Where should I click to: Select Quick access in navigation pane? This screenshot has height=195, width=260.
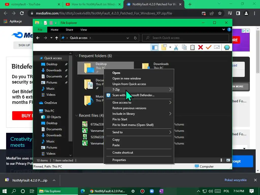(53, 58)
